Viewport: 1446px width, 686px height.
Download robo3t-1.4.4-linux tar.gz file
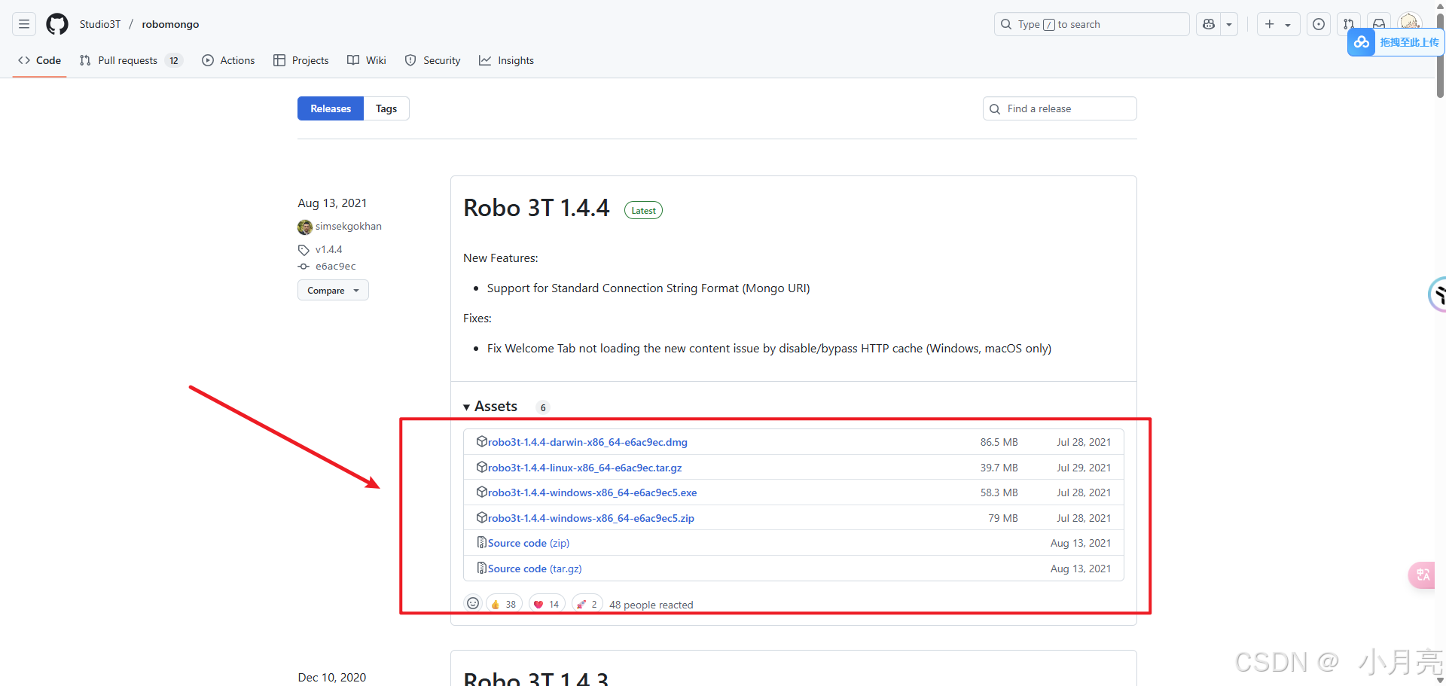584,468
